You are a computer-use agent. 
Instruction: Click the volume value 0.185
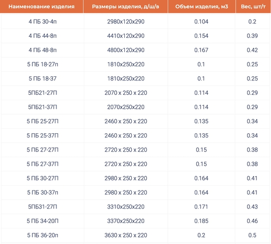click(201, 221)
